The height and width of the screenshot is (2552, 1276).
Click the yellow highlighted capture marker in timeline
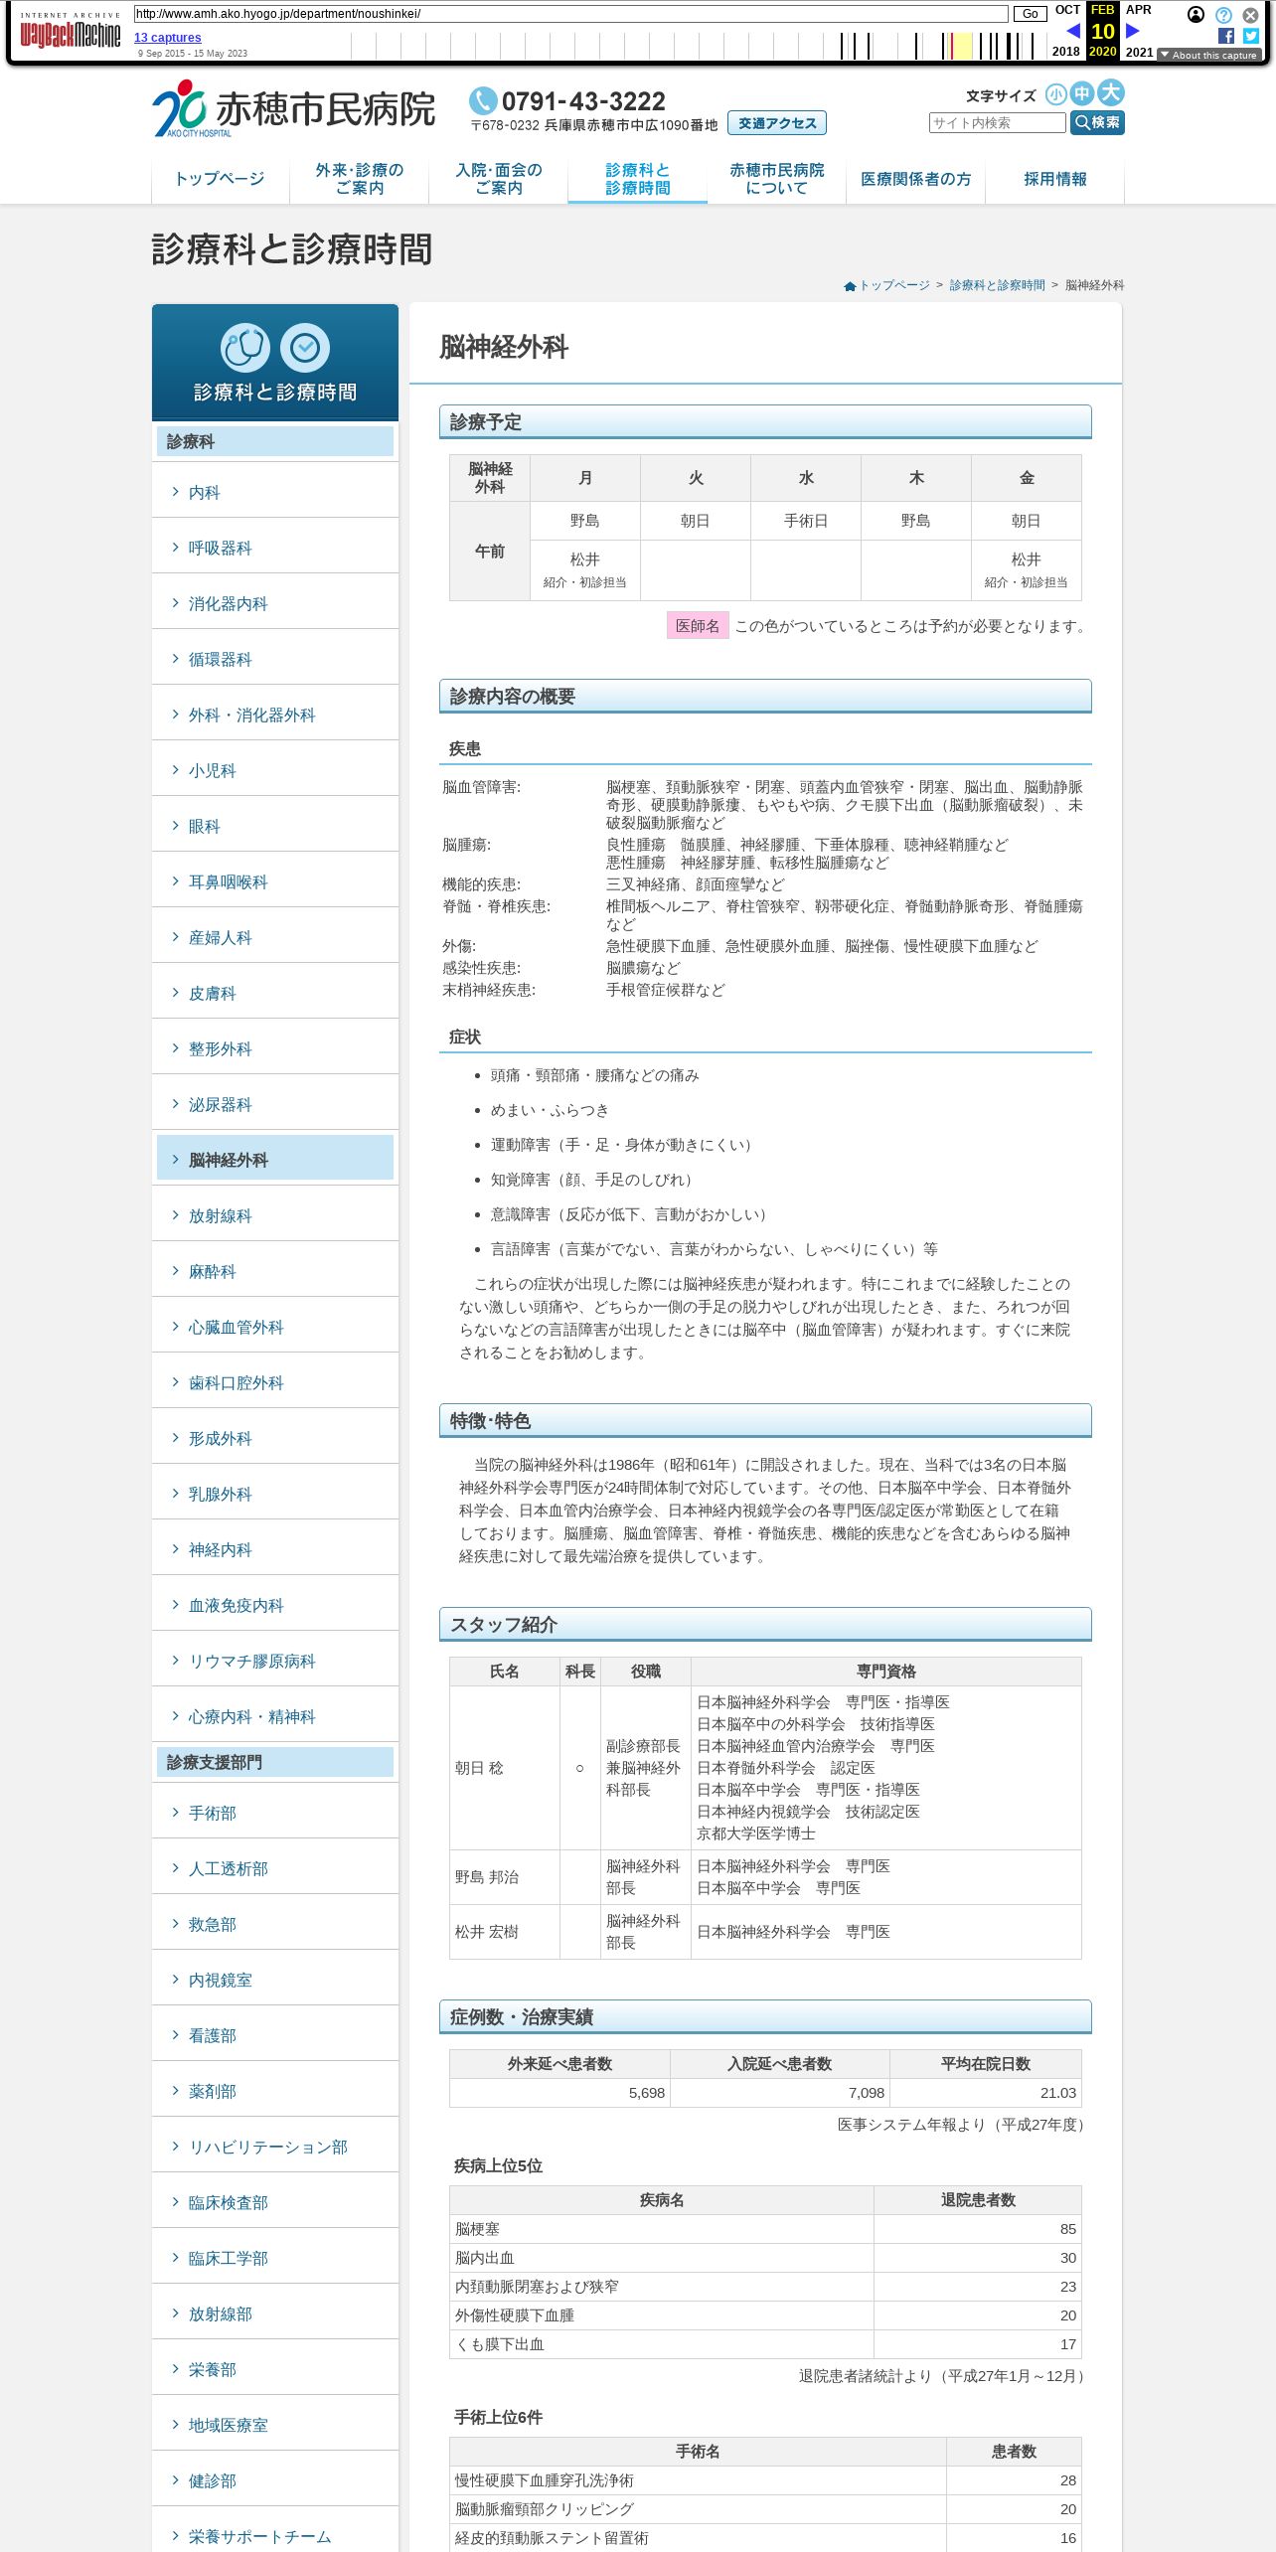962,46
